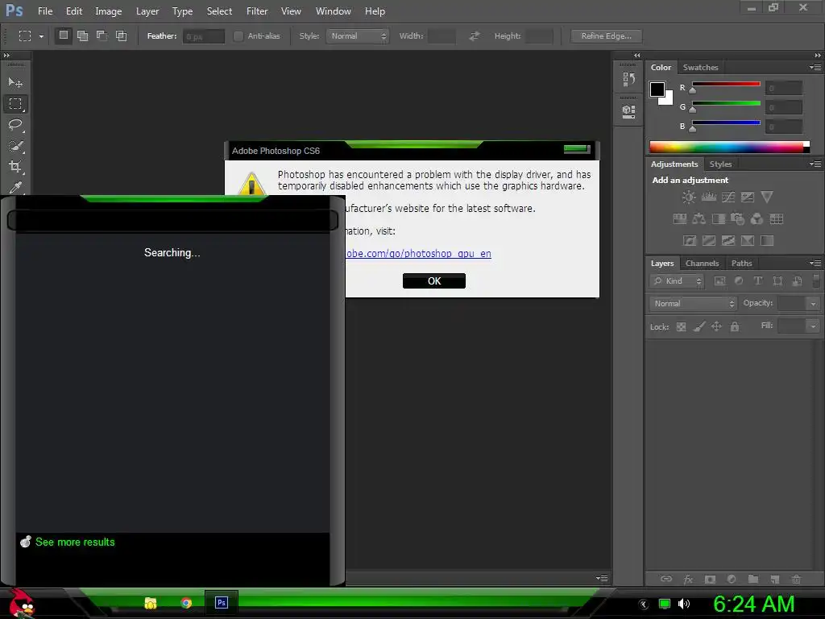This screenshot has width=825, height=619.
Task: Click the Refine Edge button
Action: 606,35
